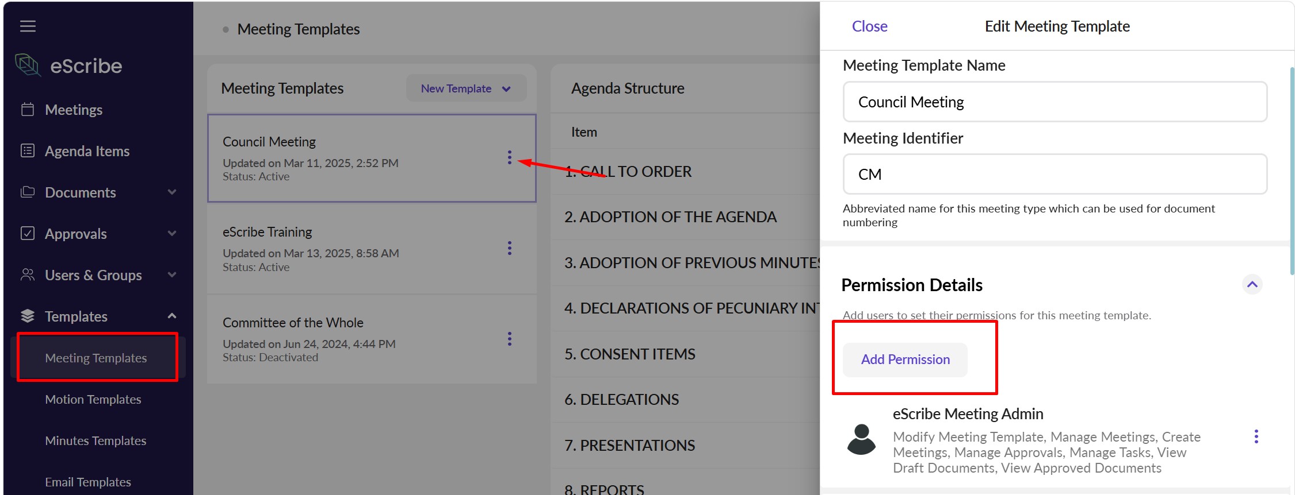The image size is (1295, 495).
Task: Click the eScribe Meeting Admin avatar
Action: click(861, 440)
